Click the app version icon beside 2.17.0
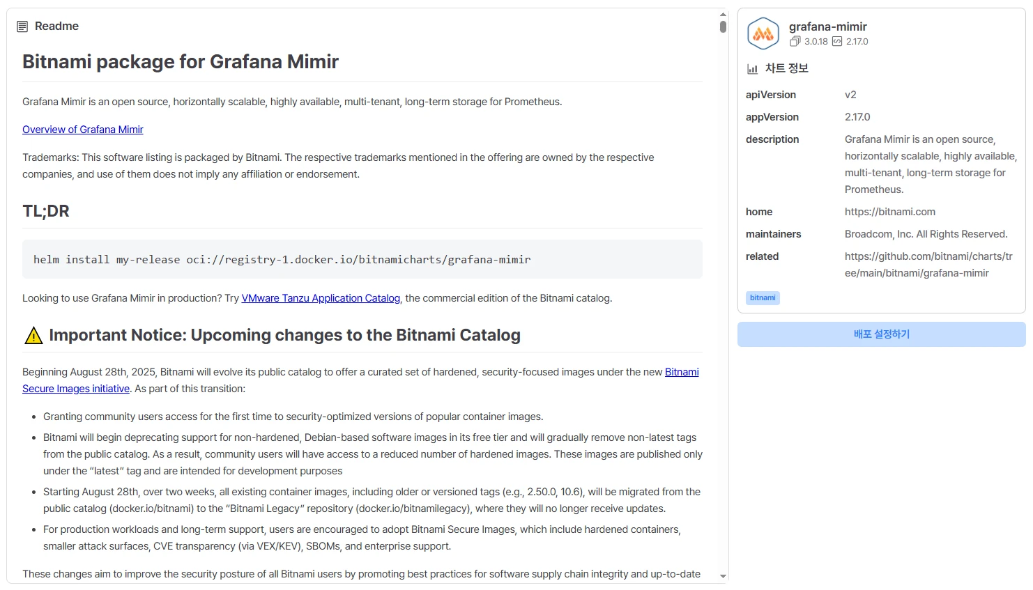Viewport: 1033px width, 590px height. click(x=837, y=42)
